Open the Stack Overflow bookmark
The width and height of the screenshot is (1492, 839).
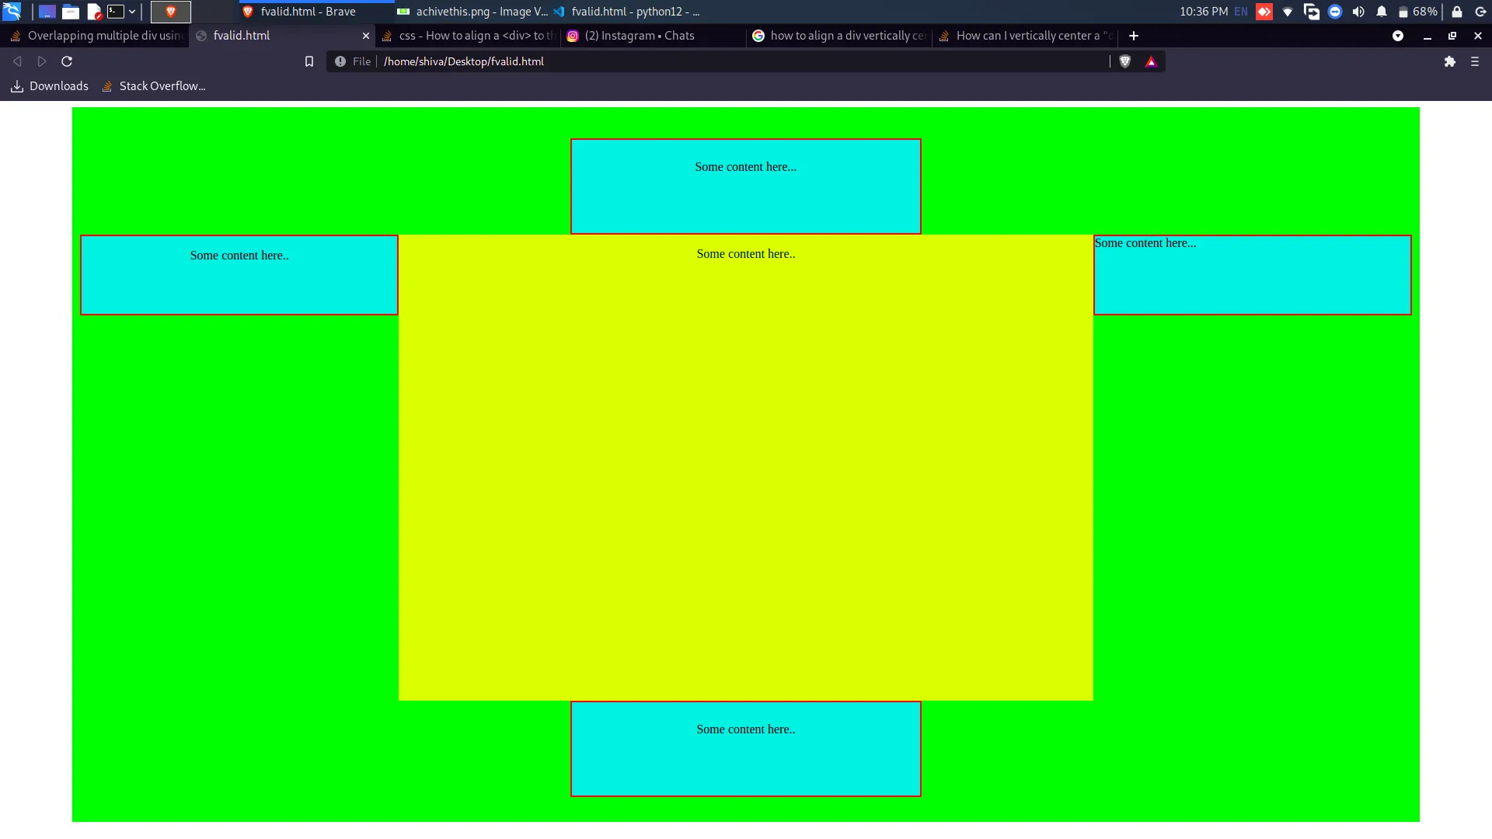click(x=154, y=86)
